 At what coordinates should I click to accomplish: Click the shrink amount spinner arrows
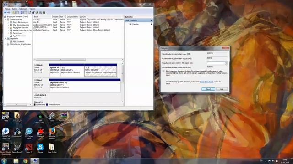pos(226,63)
